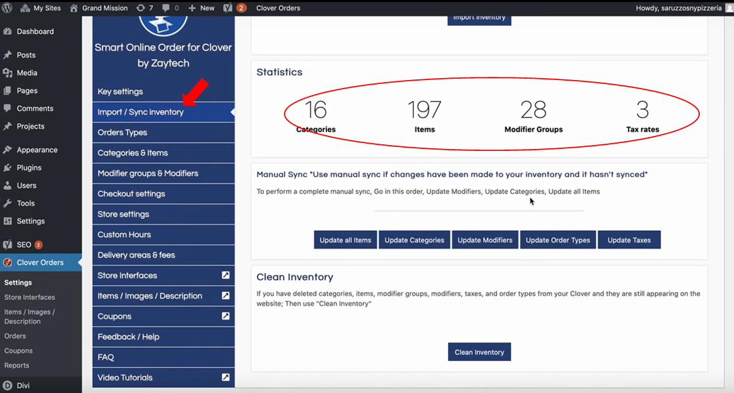Click the Update all Items button

point(346,240)
